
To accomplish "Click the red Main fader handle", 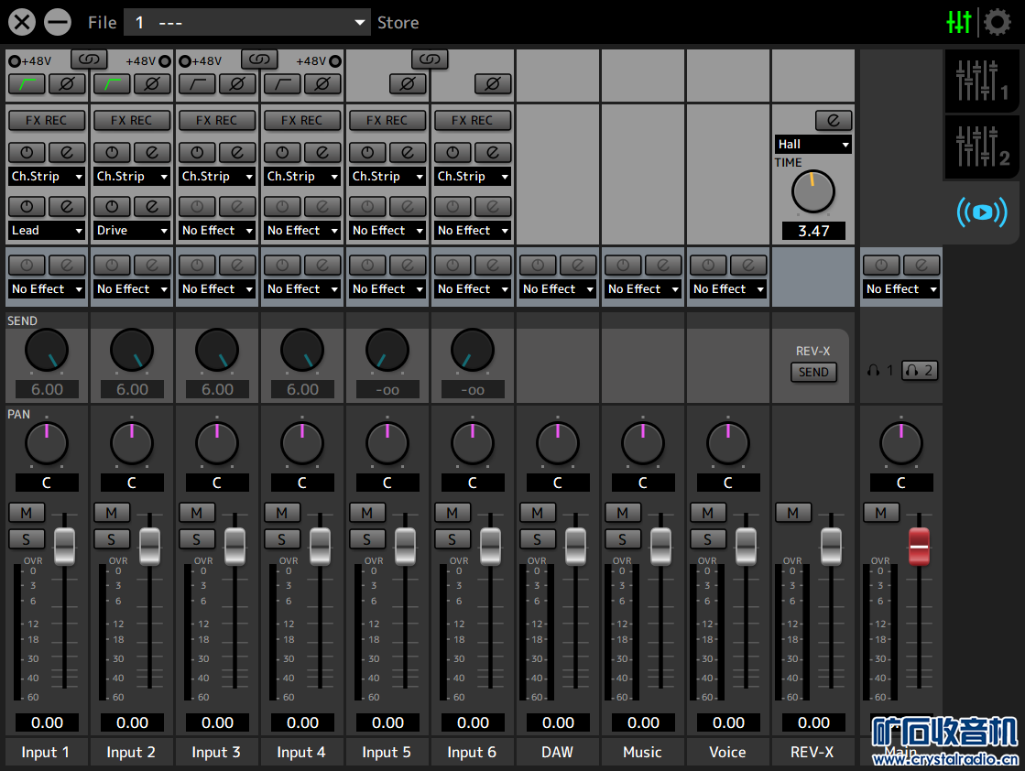I will 919,546.
